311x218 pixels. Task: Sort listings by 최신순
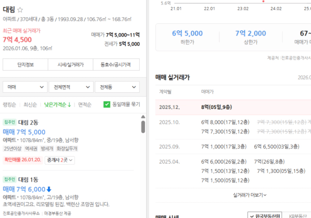pos(31,104)
